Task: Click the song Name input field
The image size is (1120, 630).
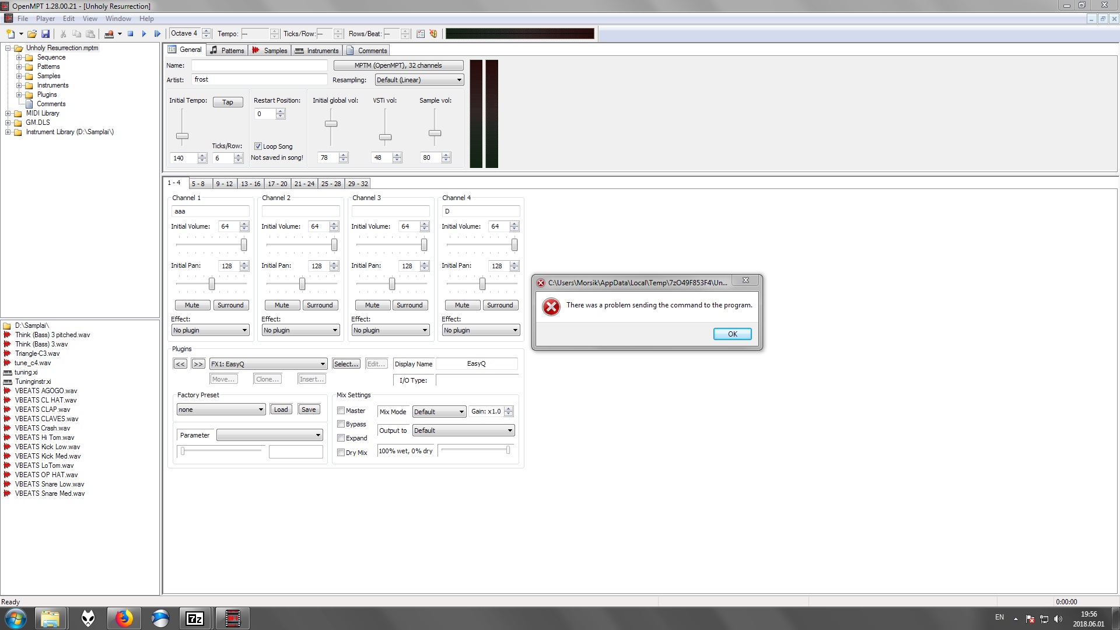Action: click(259, 65)
